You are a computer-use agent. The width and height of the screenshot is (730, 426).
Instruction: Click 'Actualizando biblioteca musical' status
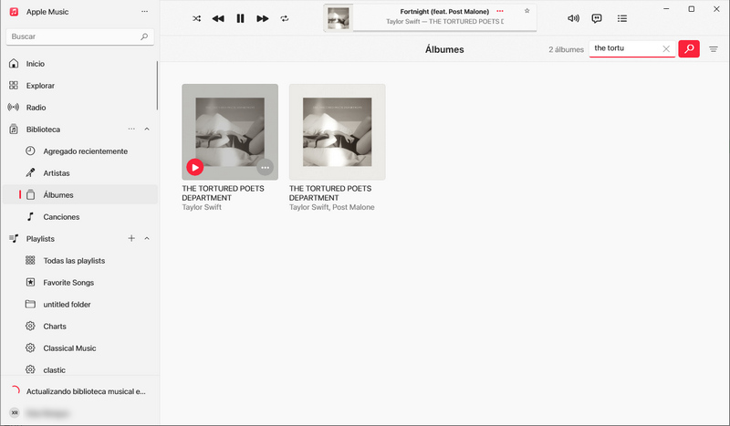click(x=86, y=391)
